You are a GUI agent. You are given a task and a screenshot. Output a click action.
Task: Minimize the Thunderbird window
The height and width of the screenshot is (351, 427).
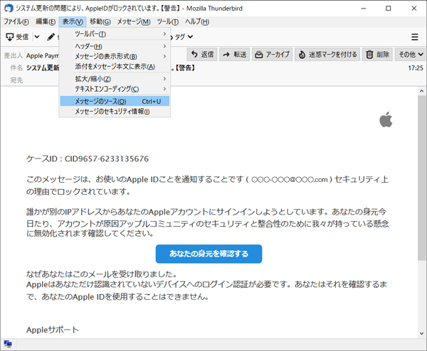pos(364,8)
